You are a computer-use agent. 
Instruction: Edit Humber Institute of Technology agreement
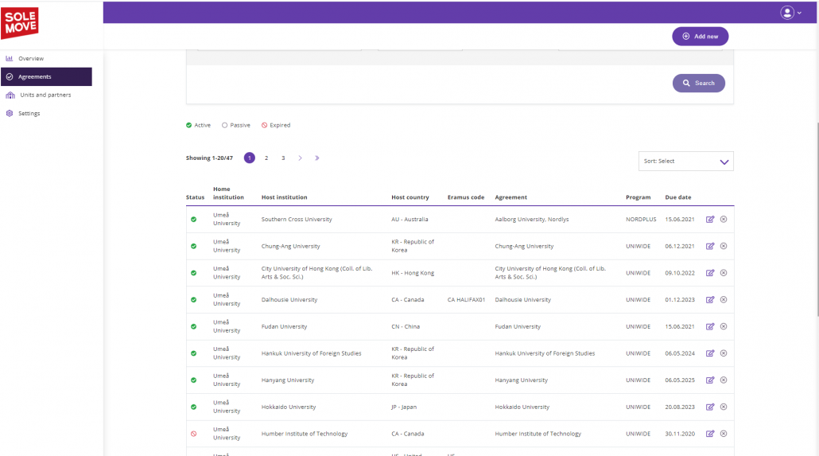click(x=710, y=434)
